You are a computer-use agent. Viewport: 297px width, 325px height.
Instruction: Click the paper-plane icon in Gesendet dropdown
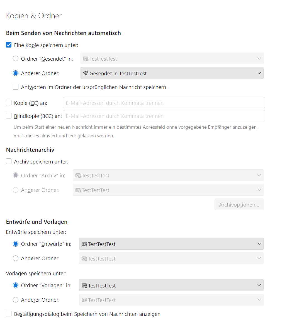tap(86, 73)
